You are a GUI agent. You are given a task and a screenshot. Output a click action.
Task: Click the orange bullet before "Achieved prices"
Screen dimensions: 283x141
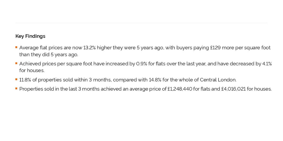(16, 63)
